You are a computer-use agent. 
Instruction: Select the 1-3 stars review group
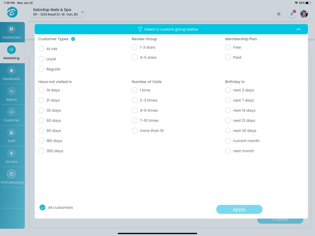coord(134,47)
